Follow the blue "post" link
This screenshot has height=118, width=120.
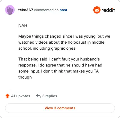63,10
